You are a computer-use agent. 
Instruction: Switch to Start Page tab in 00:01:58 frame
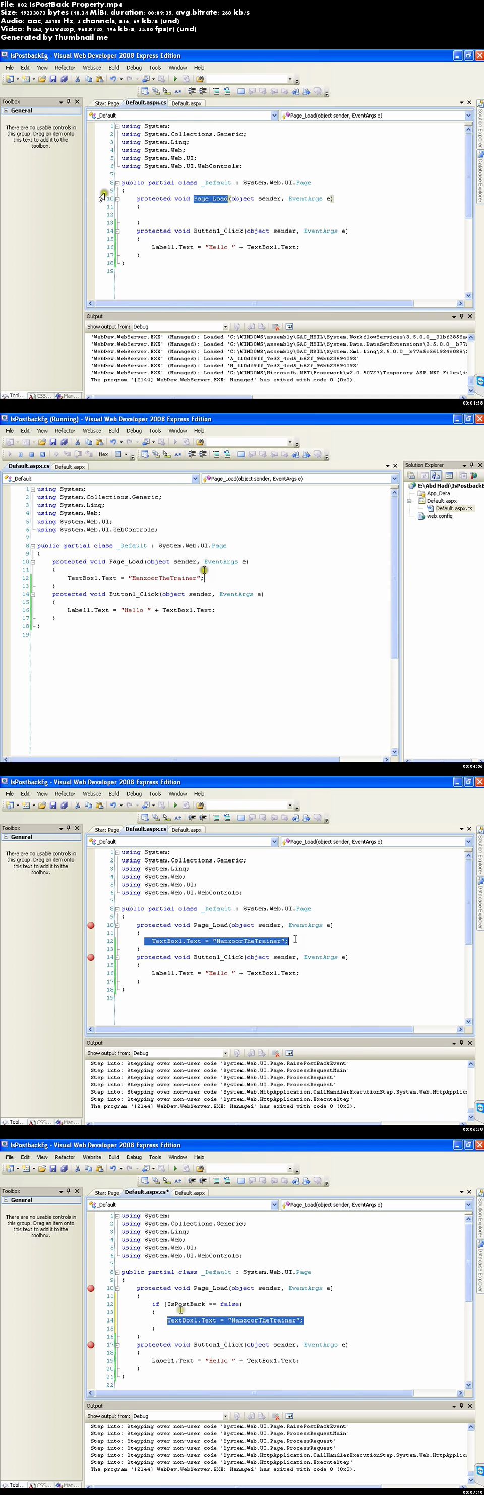pos(107,103)
